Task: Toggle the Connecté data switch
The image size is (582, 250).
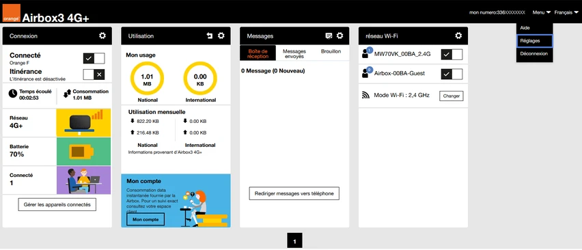Action: coord(94,58)
